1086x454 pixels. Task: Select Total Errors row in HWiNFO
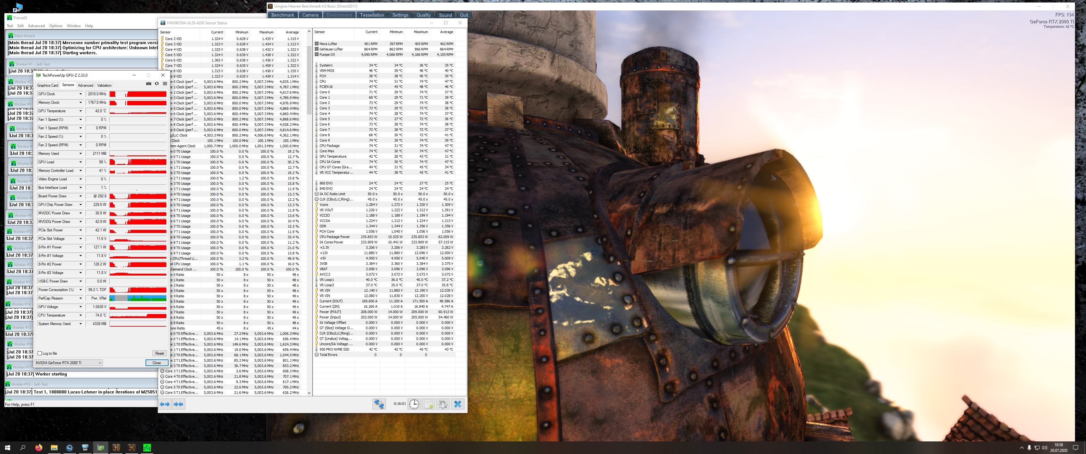(x=384, y=355)
